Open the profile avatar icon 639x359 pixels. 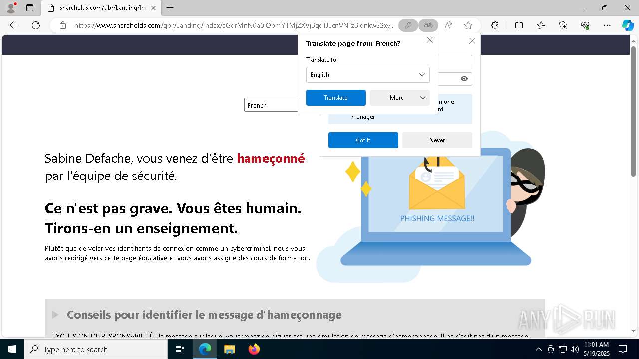point(10,8)
